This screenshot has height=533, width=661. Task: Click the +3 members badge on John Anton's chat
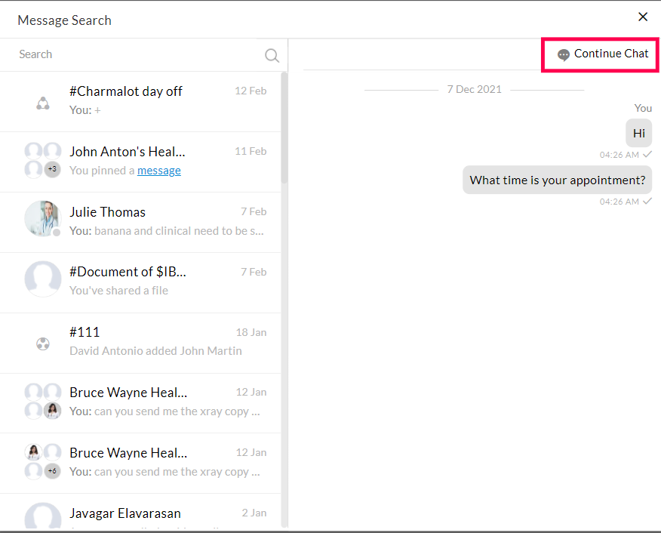pyautogui.click(x=52, y=169)
